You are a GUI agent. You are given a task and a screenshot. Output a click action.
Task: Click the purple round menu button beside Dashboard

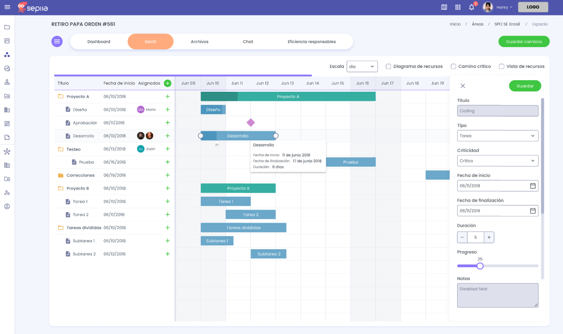tap(57, 42)
